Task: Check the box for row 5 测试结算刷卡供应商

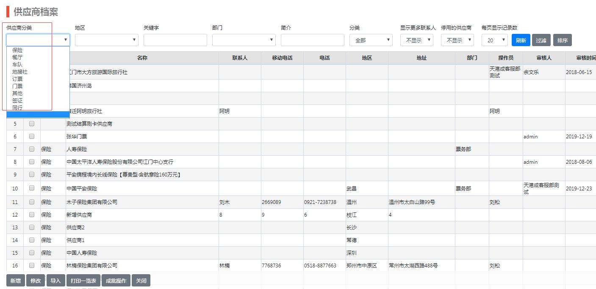Action: coord(32,124)
